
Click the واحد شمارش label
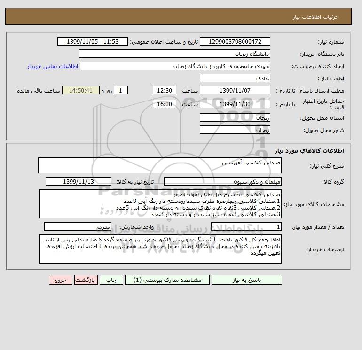coord(136,227)
